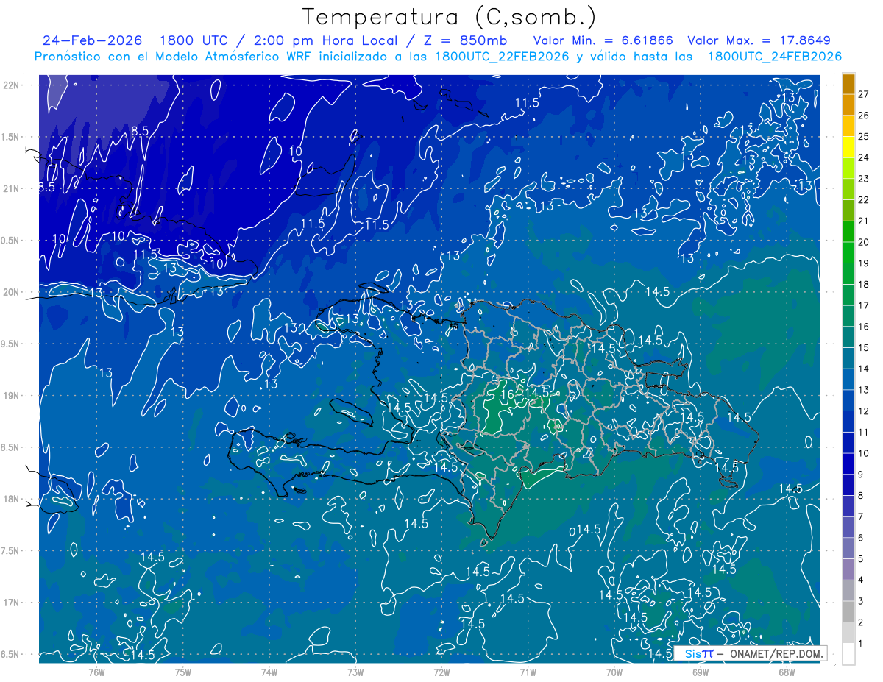Image resolution: width=883 pixels, height=682 pixels.
Task: Click legend scale value 5
Action: [x=860, y=559]
